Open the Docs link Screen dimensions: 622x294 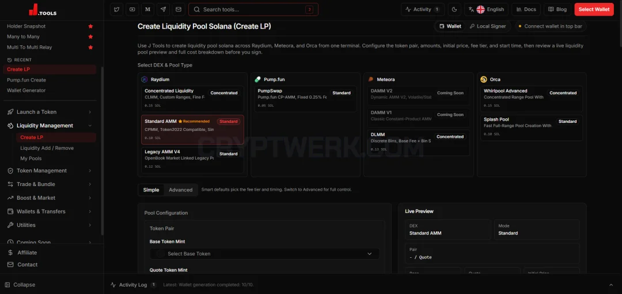(526, 10)
